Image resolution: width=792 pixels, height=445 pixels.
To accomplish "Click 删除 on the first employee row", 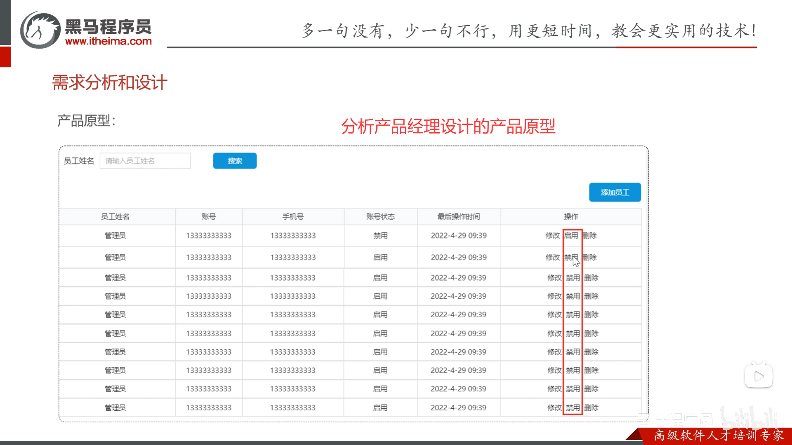I will coord(591,235).
